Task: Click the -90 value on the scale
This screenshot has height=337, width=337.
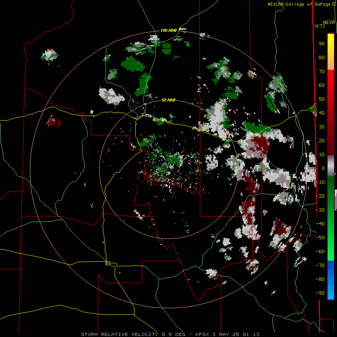Action: (320, 293)
